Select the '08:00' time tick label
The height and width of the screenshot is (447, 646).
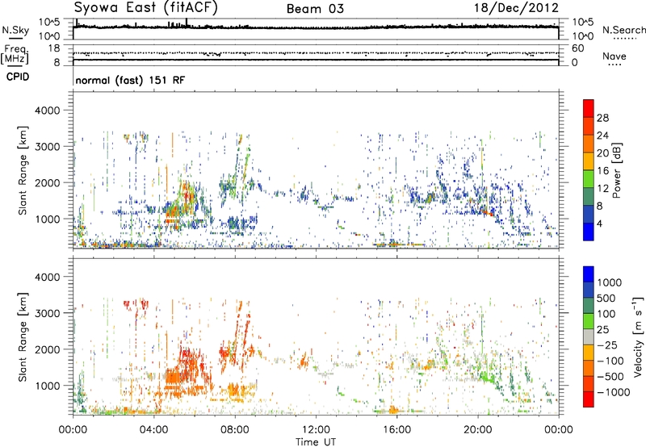235,430
